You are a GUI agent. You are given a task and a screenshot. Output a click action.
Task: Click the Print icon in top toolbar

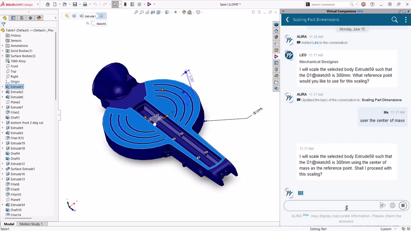pyautogui.click(x=85, y=4)
